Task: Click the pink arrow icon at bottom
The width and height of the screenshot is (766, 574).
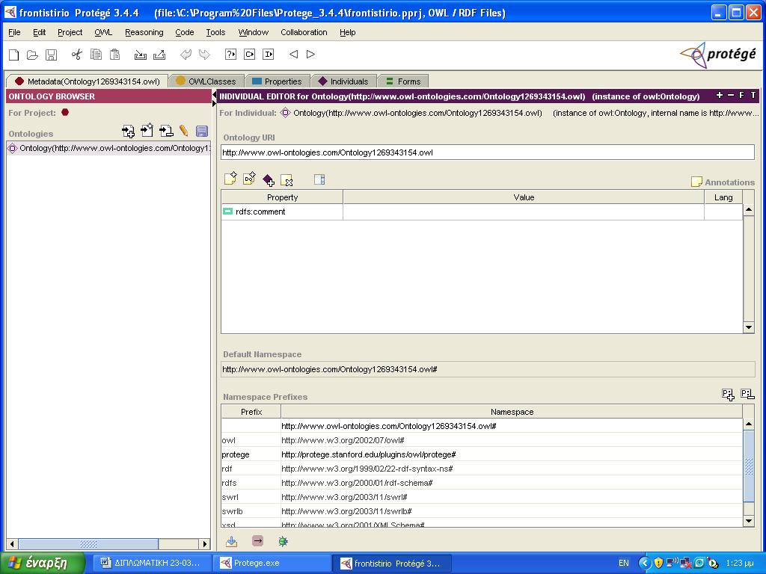Action: [257, 541]
